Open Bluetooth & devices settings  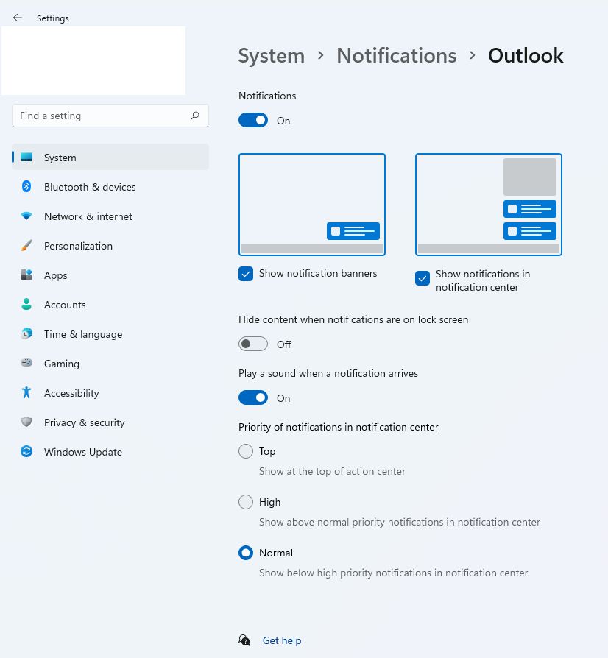(x=110, y=187)
